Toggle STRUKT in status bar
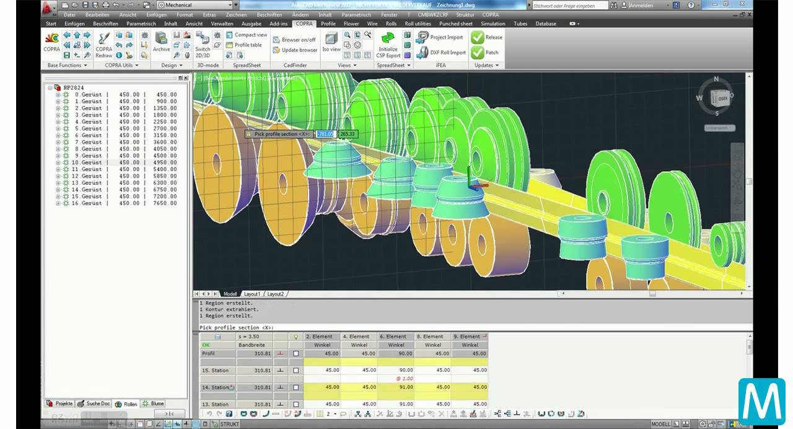 click(229, 424)
